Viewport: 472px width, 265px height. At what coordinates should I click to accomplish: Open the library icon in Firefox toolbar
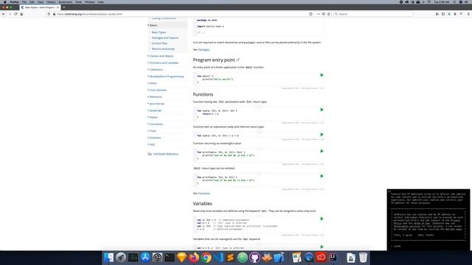point(437,14)
